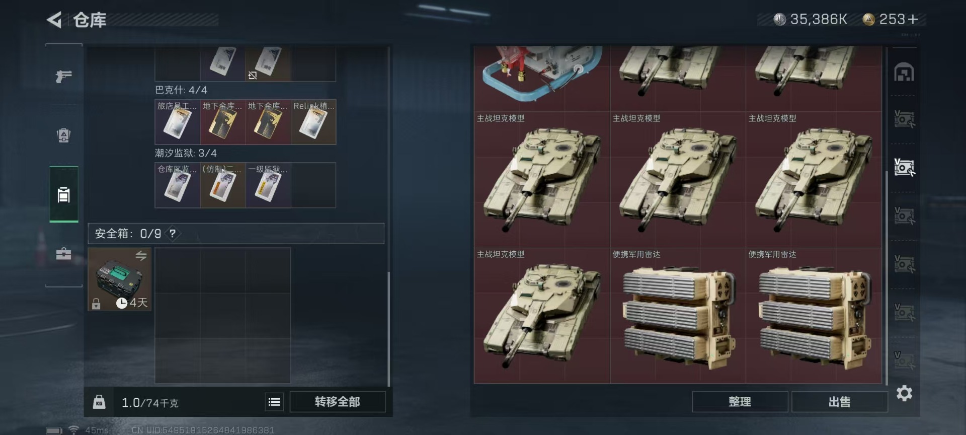The width and height of the screenshot is (966, 435).
Task: Open warehouse settings gear icon
Action: (904, 393)
